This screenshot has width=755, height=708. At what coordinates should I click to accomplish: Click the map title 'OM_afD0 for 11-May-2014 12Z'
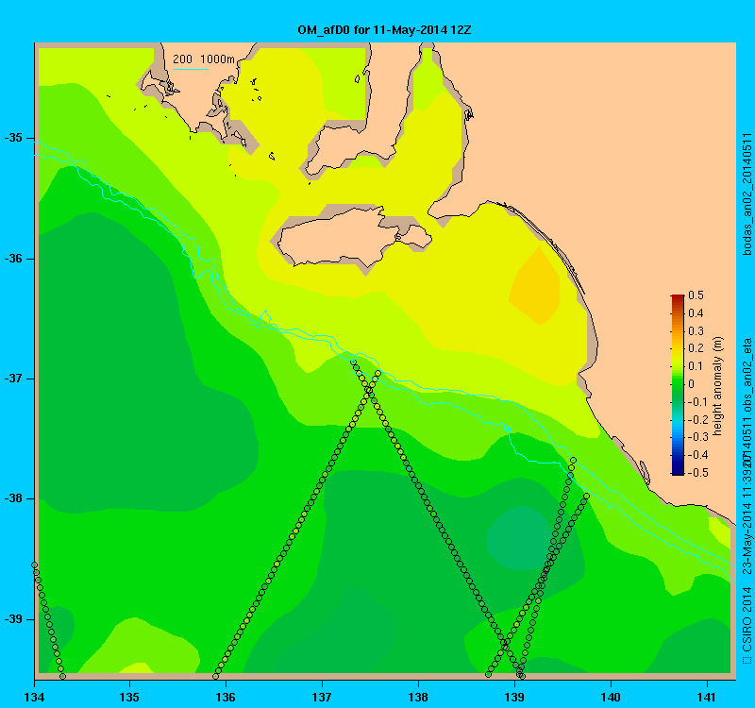pos(384,30)
